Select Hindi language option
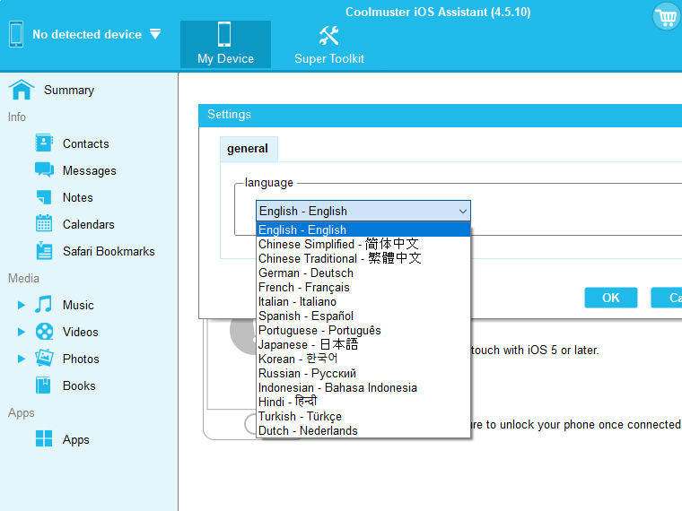 tap(363, 402)
